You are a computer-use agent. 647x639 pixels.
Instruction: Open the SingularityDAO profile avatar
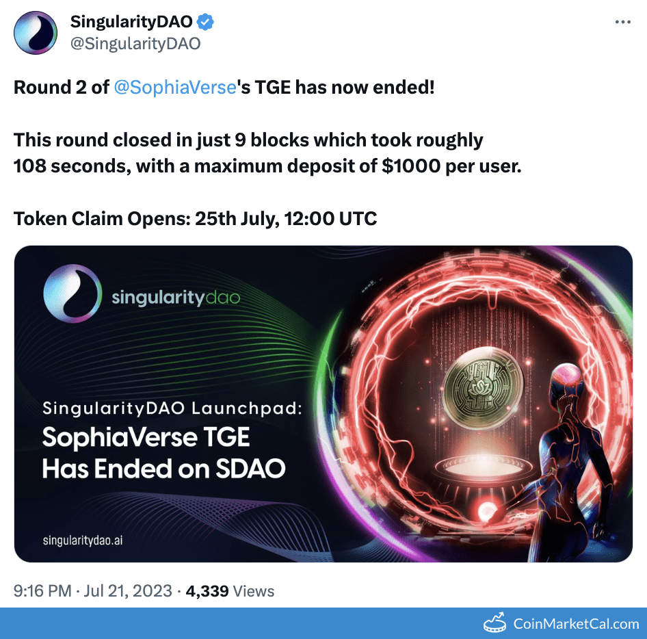tap(36, 33)
